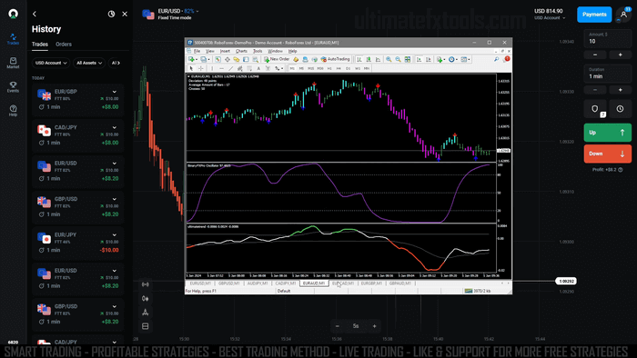Switch to the GBPUSD,M1 chart tab
637x358 pixels.
[229, 283]
